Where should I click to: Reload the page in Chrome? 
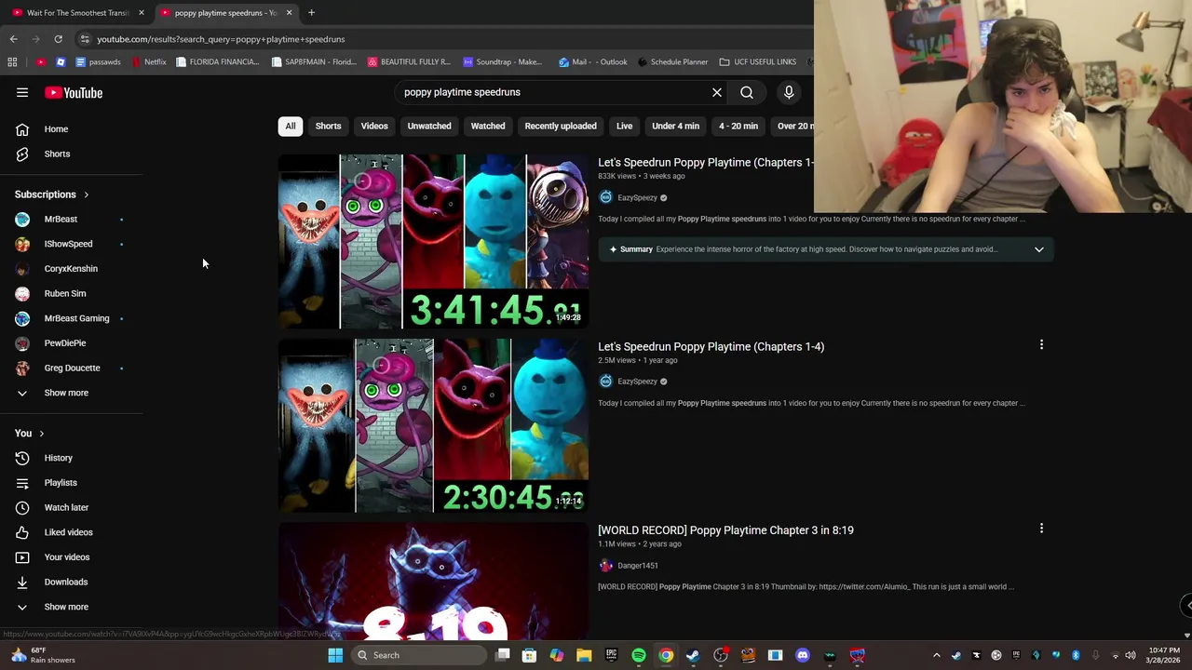(x=58, y=39)
